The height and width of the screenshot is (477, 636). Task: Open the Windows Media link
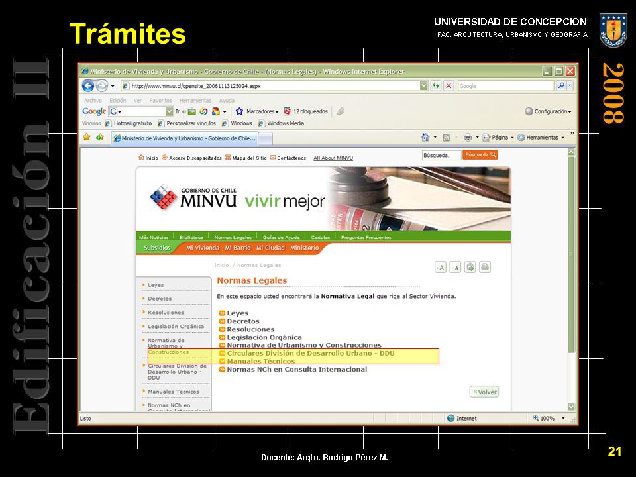(281, 123)
